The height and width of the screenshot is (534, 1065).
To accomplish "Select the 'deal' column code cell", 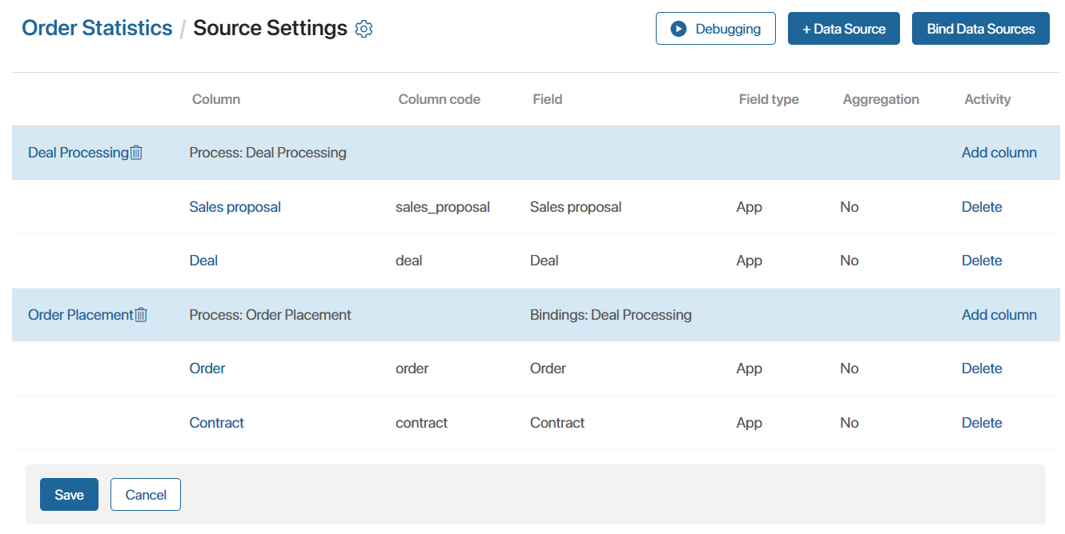I will click(409, 261).
